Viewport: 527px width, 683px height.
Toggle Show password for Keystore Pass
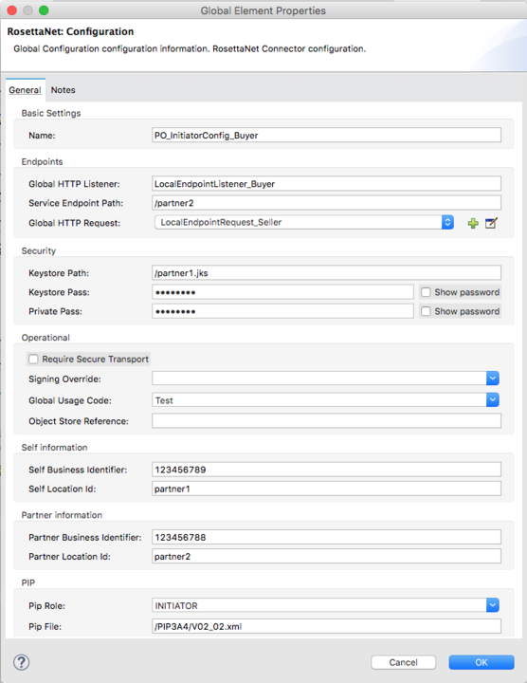(x=426, y=292)
